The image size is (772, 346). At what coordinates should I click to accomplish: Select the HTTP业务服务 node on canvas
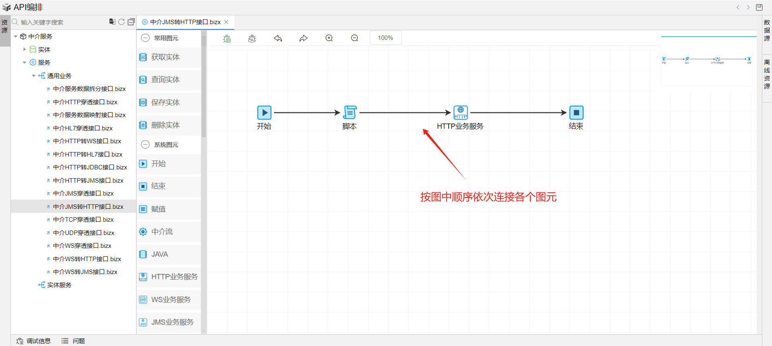point(460,113)
